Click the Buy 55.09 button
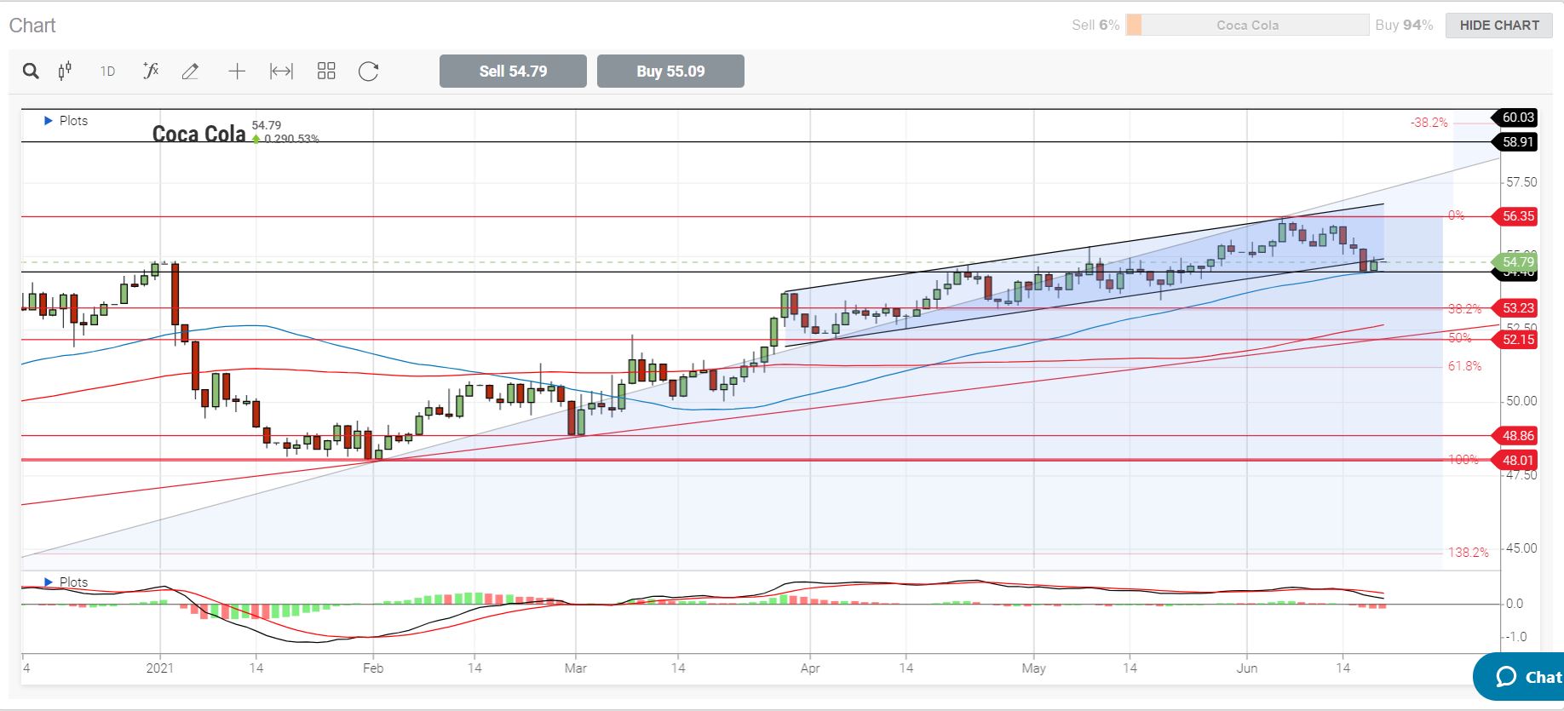1564x711 pixels. click(x=670, y=72)
